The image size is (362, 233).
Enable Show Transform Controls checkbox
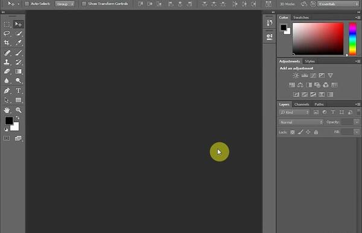pyautogui.click(x=84, y=4)
